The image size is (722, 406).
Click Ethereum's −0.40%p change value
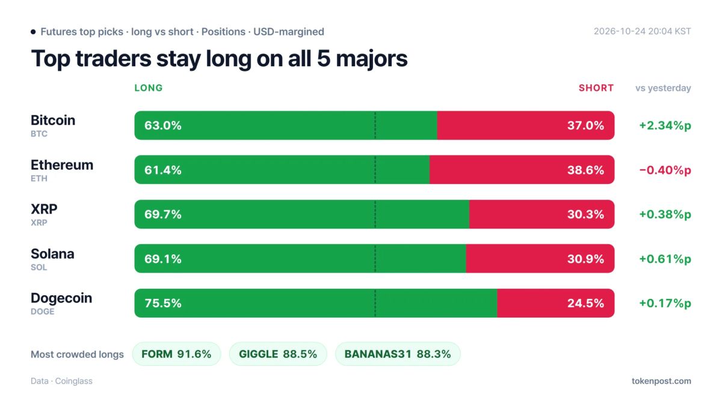(665, 170)
